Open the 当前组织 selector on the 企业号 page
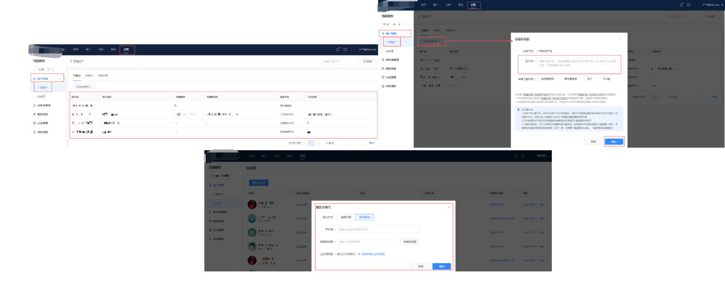This screenshot has height=282, width=725. 223,175
